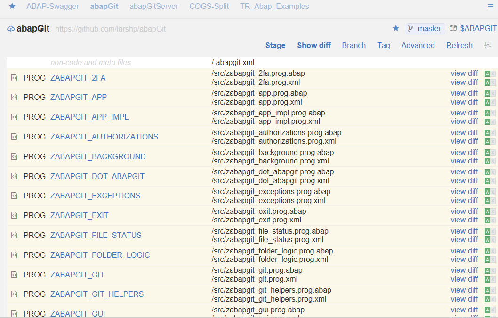Click the code icon for ZABAPGIT_FOLDER_LOGIC
The height and width of the screenshot is (318, 498).
[x=14, y=255]
